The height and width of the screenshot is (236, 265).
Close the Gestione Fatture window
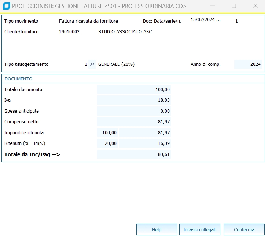255,6
